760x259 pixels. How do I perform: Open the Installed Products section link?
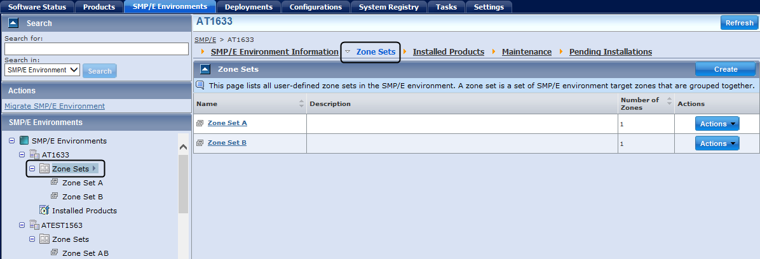449,52
